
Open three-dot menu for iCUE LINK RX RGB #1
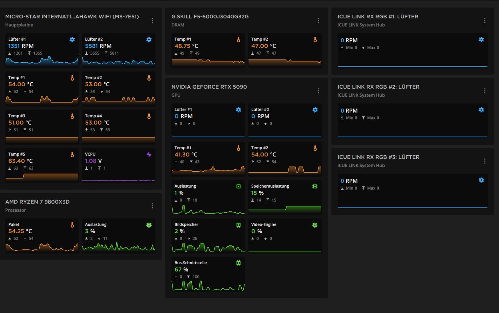pos(485,21)
